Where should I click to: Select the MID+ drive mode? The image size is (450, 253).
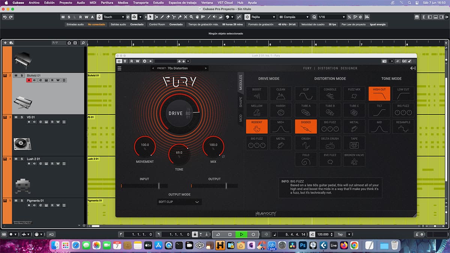coord(281,127)
